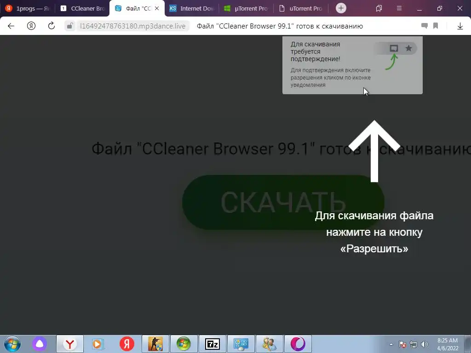Switch to Internet Dow tab
The width and height of the screenshot is (471, 353).
[191, 8]
